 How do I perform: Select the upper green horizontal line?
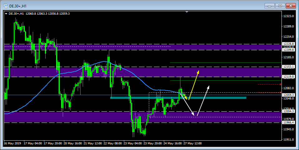coord(225,63)
